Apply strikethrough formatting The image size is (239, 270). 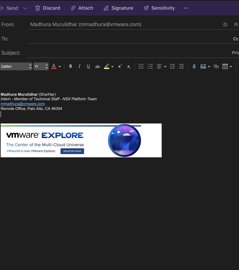click(x=98, y=66)
